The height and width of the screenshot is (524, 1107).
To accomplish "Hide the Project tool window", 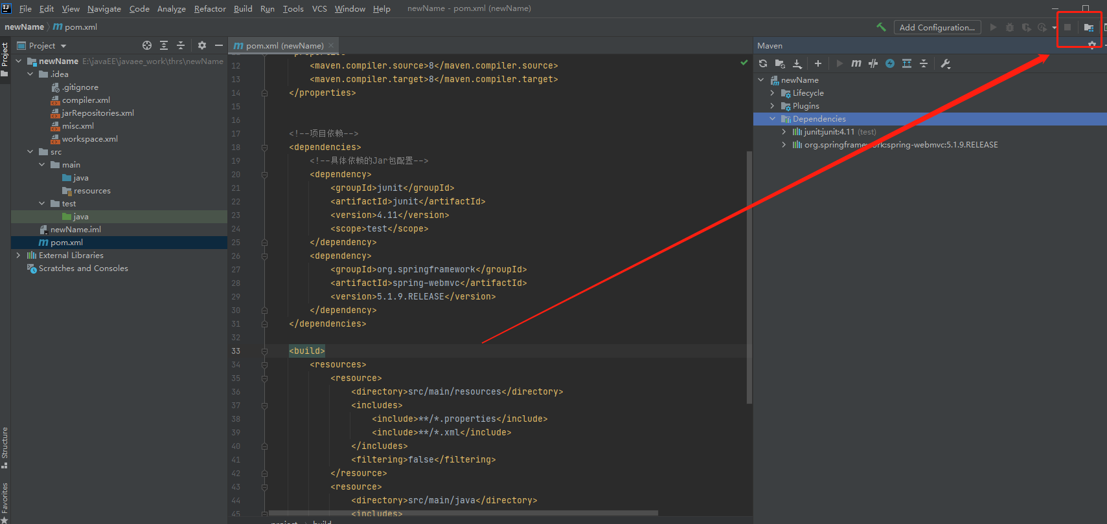I will tap(219, 45).
